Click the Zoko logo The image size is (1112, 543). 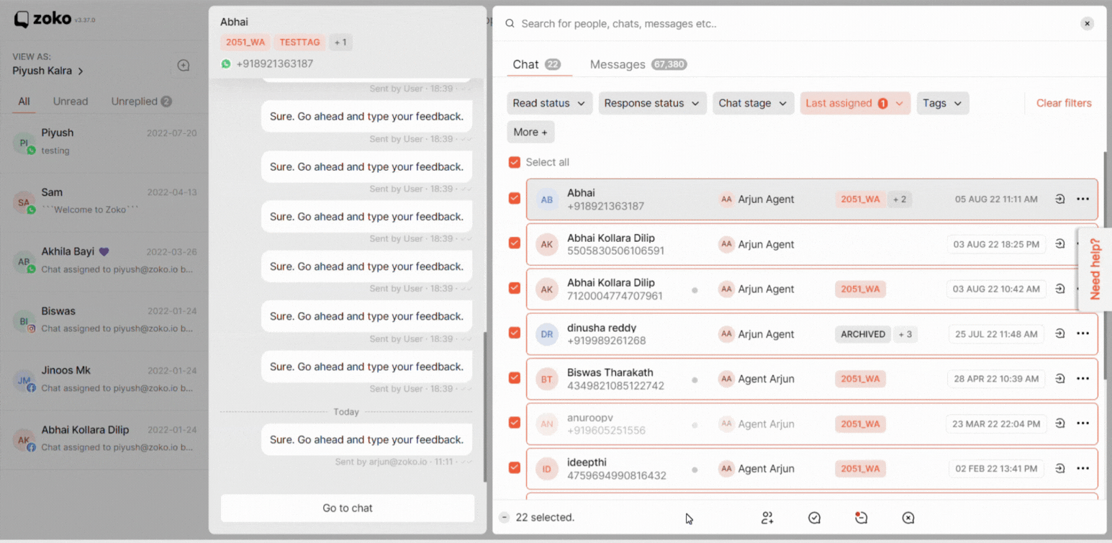(x=45, y=19)
